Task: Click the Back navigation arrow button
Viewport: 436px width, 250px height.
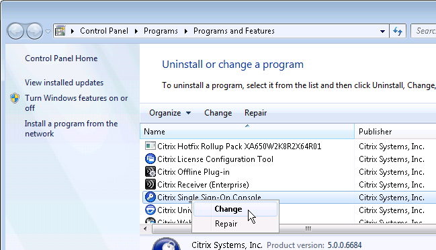Action: tap(15, 31)
